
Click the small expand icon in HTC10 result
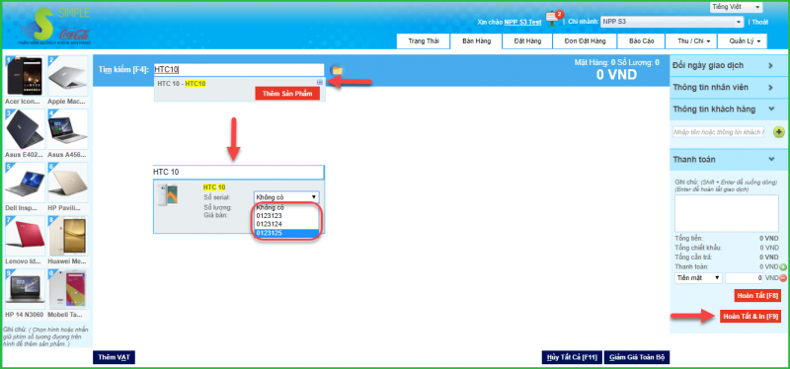pyautogui.click(x=319, y=82)
